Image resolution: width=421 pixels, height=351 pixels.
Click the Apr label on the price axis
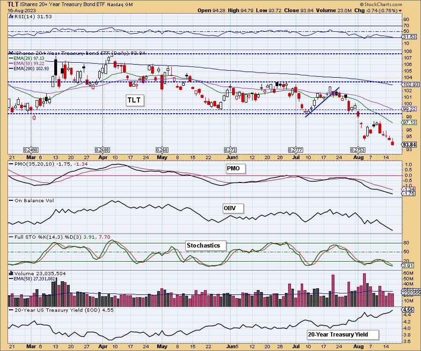[x=103, y=158]
